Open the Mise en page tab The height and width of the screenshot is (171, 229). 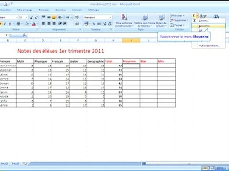pyautogui.click(x=25, y=10)
